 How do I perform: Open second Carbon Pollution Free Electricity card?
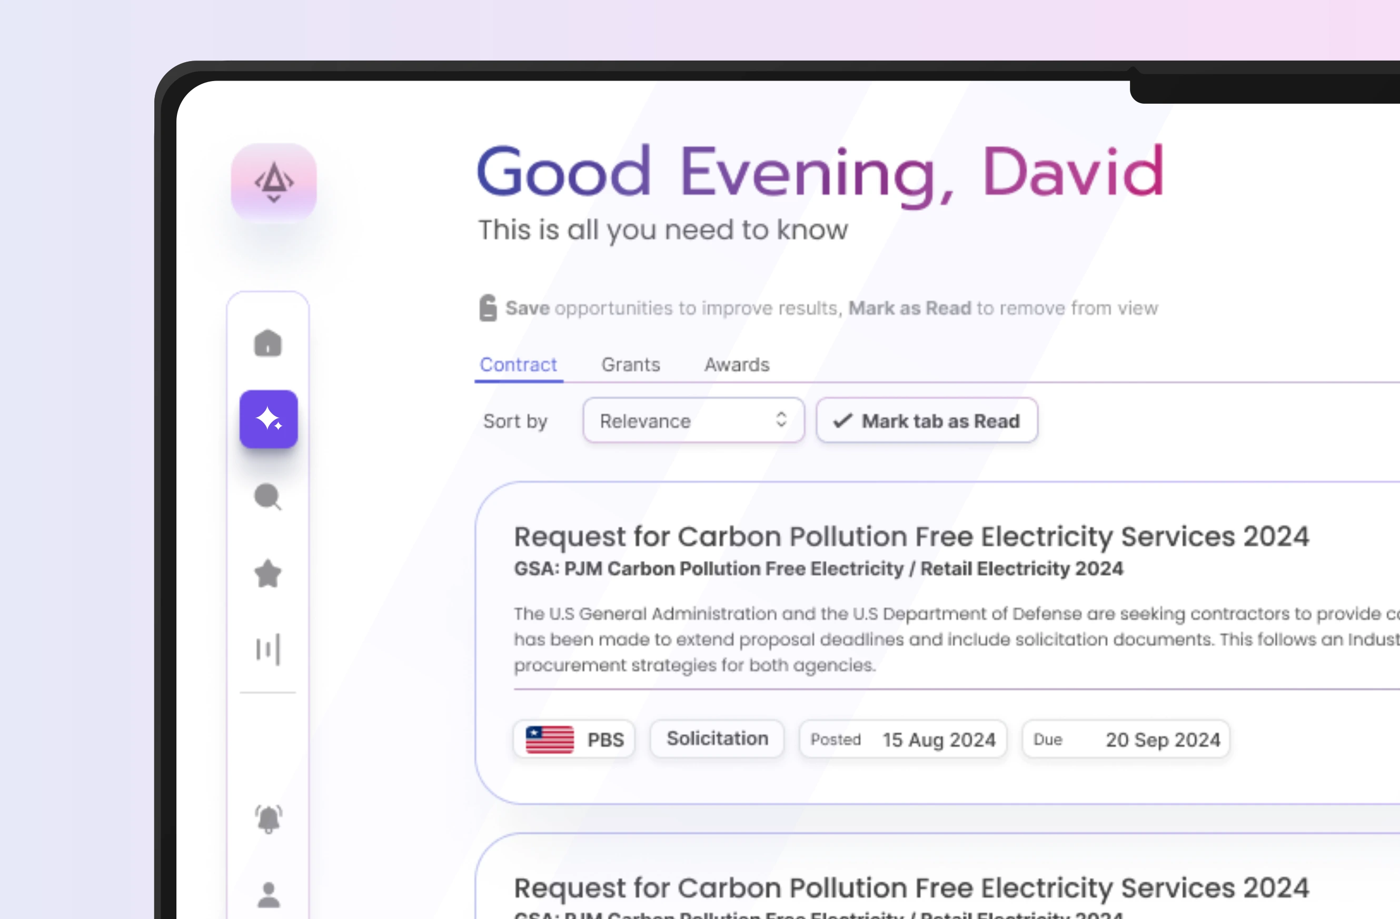click(x=911, y=887)
